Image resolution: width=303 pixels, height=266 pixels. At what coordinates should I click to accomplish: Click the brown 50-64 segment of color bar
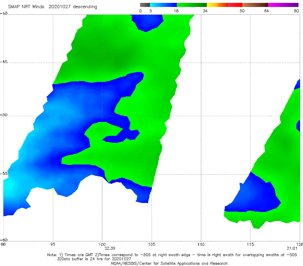(x=255, y=5)
